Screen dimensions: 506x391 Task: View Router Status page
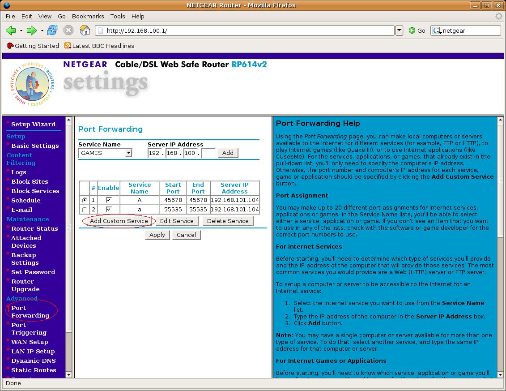tap(34, 229)
